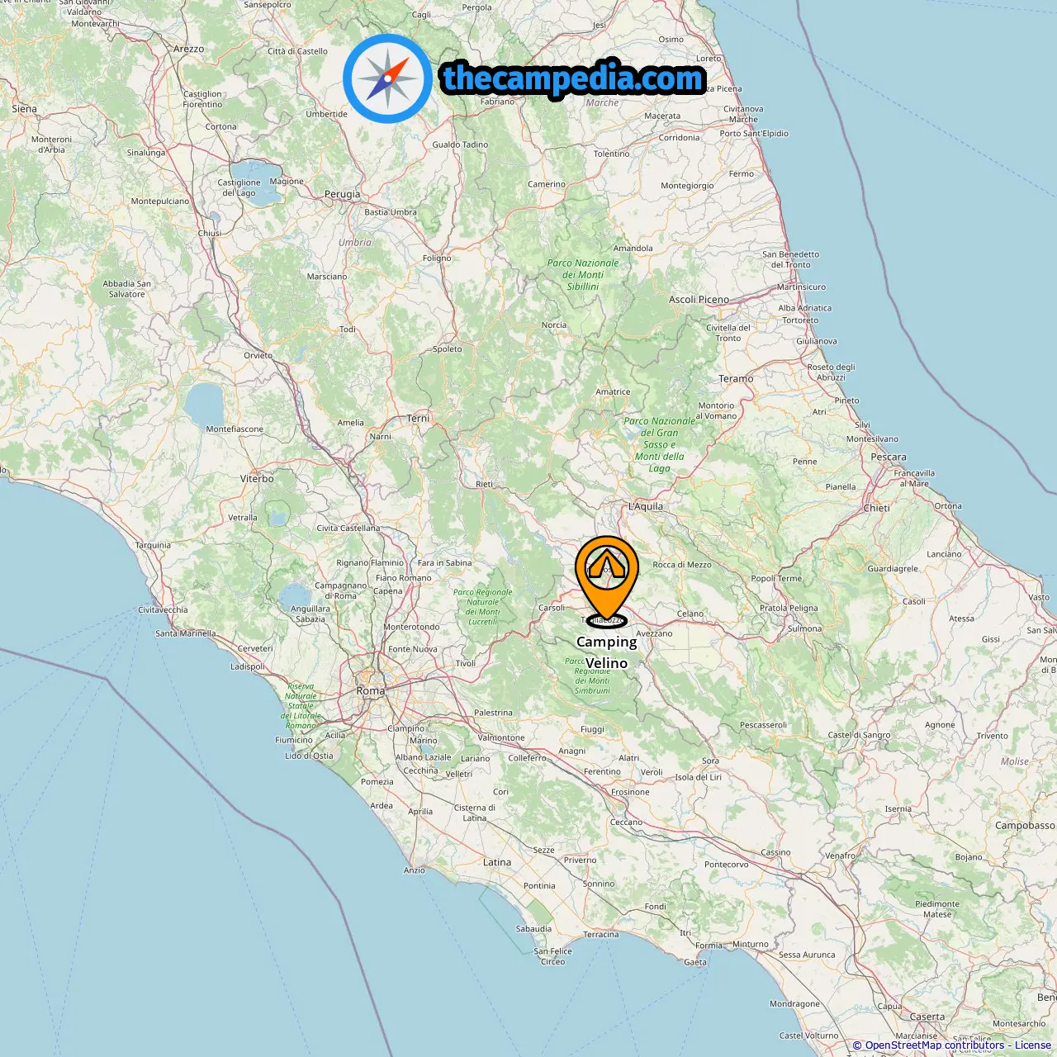Viewport: 1057px width, 1057px height.
Task: Click the Parco Nazionale del Gran Sasso label
Action: (660, 444)
